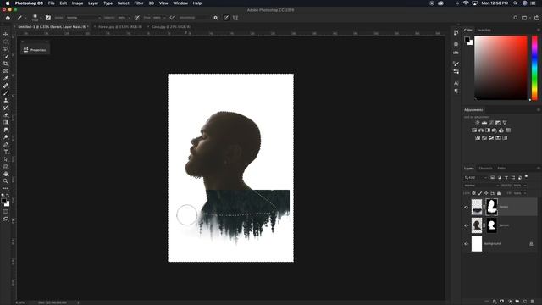Toggle layer filtering on/off switch

click(x=526, y=177)
